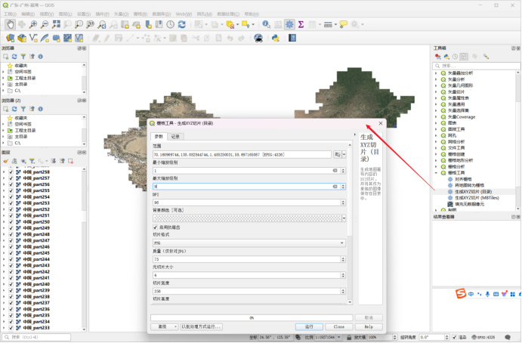Click the toolbox search field

pos(476,66)
